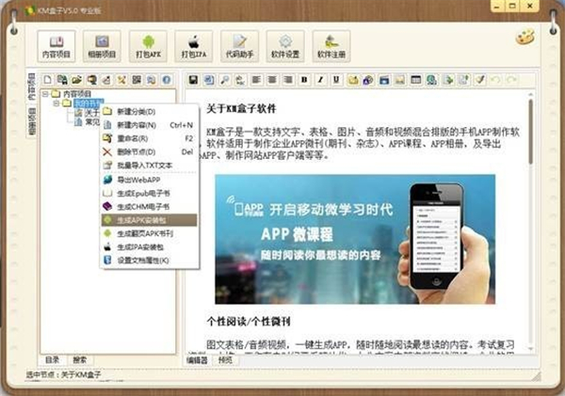Click 删除节点 in the context menu
The image size is (565, 396).
141,151
